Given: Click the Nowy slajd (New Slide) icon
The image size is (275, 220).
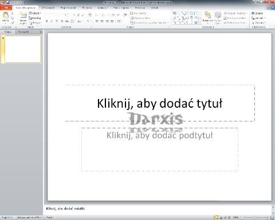Looking at the screenshot, I should (23, 15).
